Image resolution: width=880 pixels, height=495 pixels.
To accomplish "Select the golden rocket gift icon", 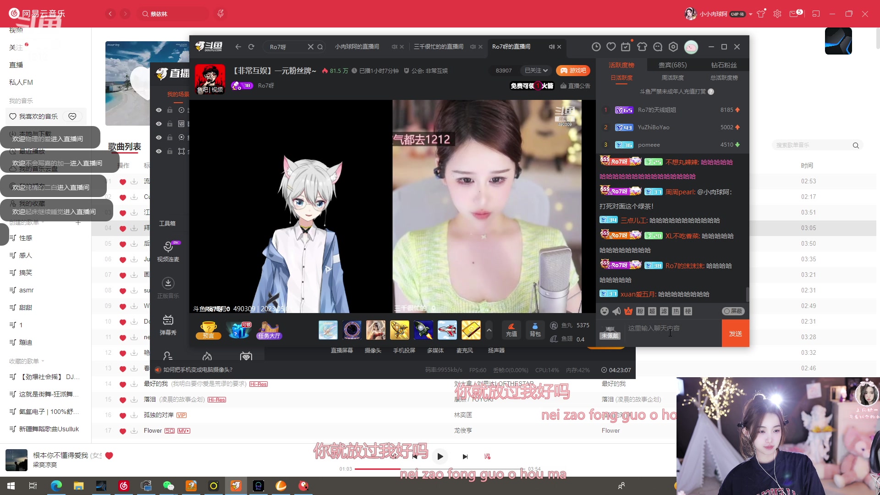I will (400, 330).
